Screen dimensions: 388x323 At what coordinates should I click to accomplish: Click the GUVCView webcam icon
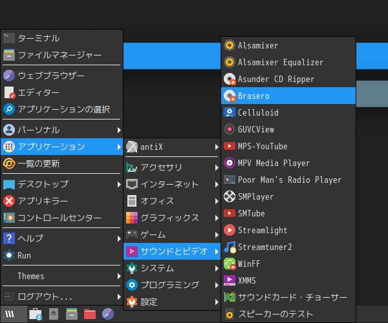click(x=230, y=129)
